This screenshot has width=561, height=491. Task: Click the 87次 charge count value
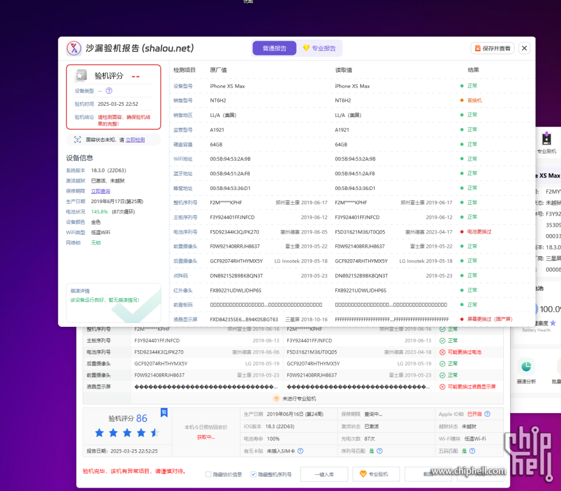tap(370, 439)
